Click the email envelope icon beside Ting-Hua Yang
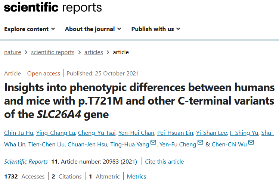Viewport: 279px width, 183px height. [x=153, y=142]
